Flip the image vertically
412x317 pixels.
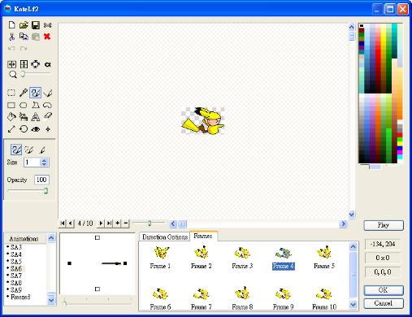tap(24, 64)
